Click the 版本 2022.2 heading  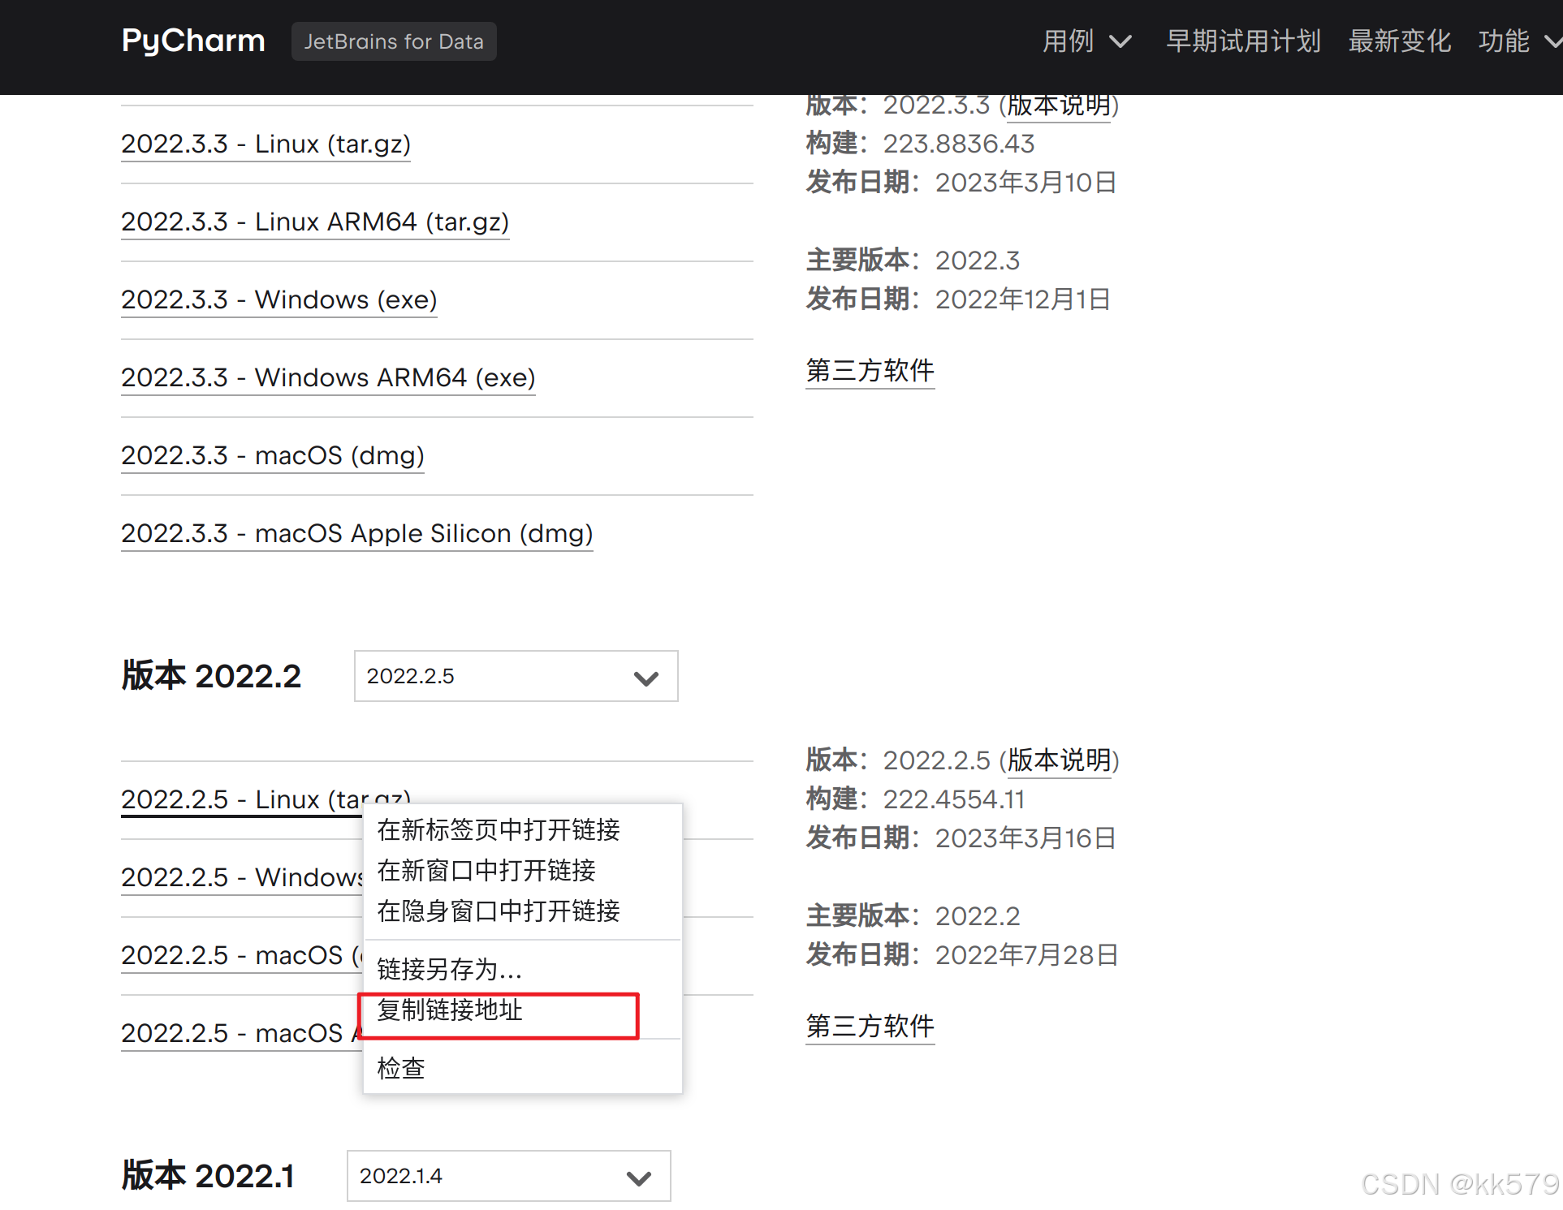211,676
